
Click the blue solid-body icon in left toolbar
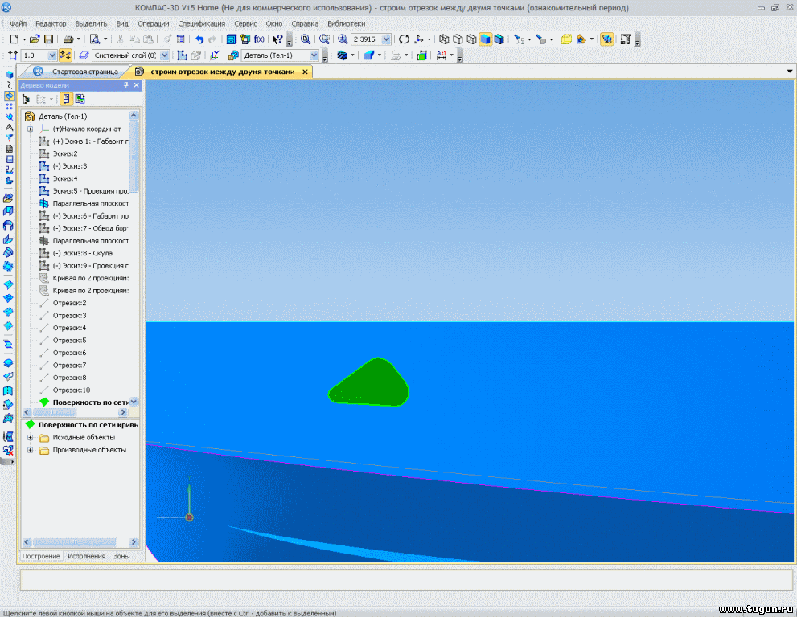[9, 74]
